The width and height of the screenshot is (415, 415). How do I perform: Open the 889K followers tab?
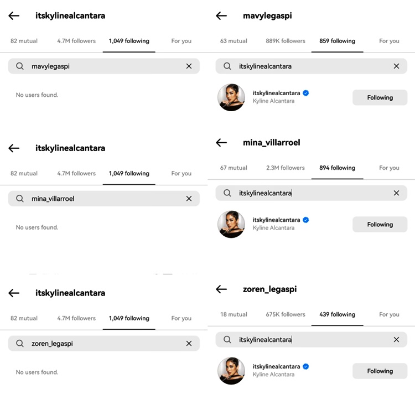[286, 41]
